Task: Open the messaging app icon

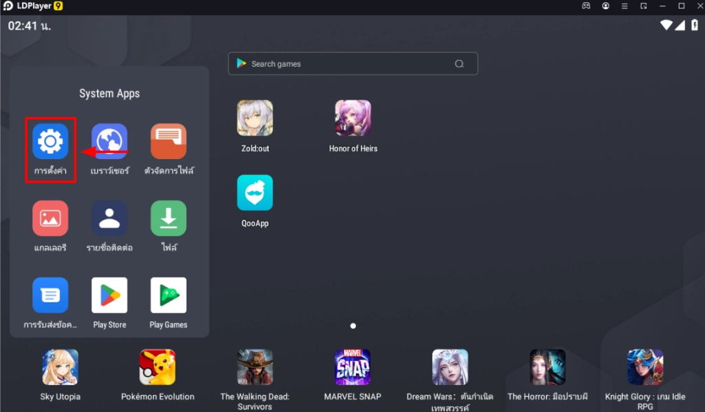Action: click(x=50, y=295)
